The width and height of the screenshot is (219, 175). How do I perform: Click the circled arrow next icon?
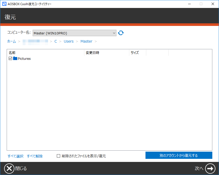pos(210,168)
